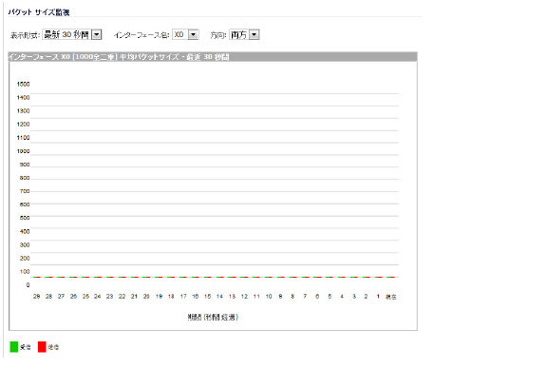The height and width of the screenshot is (369, 547).
Task: Click the 500 value on the Y axis
Action: [25, 218]
